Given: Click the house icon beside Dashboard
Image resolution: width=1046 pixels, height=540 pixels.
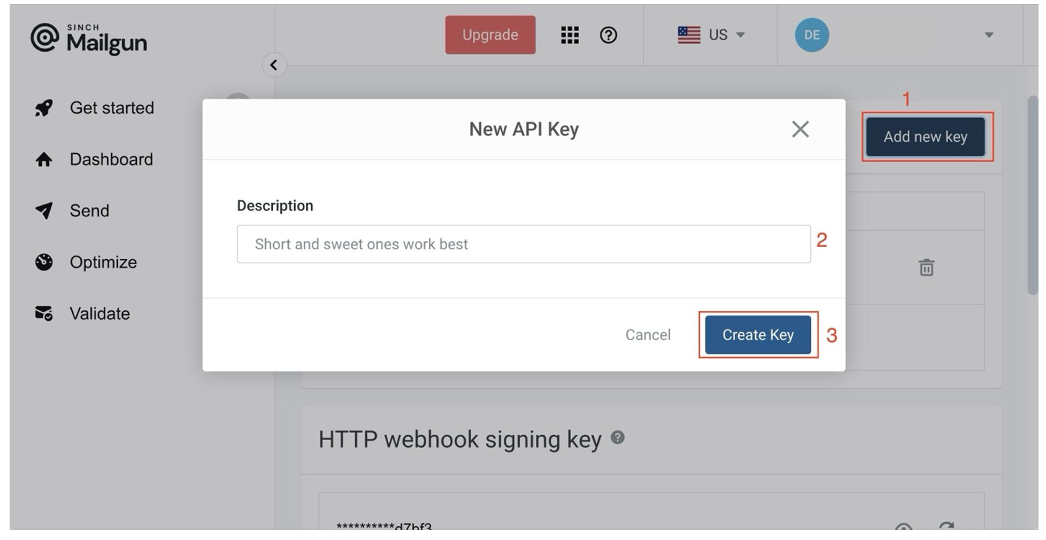Looking at the screenshot, I should coord(44,159).
